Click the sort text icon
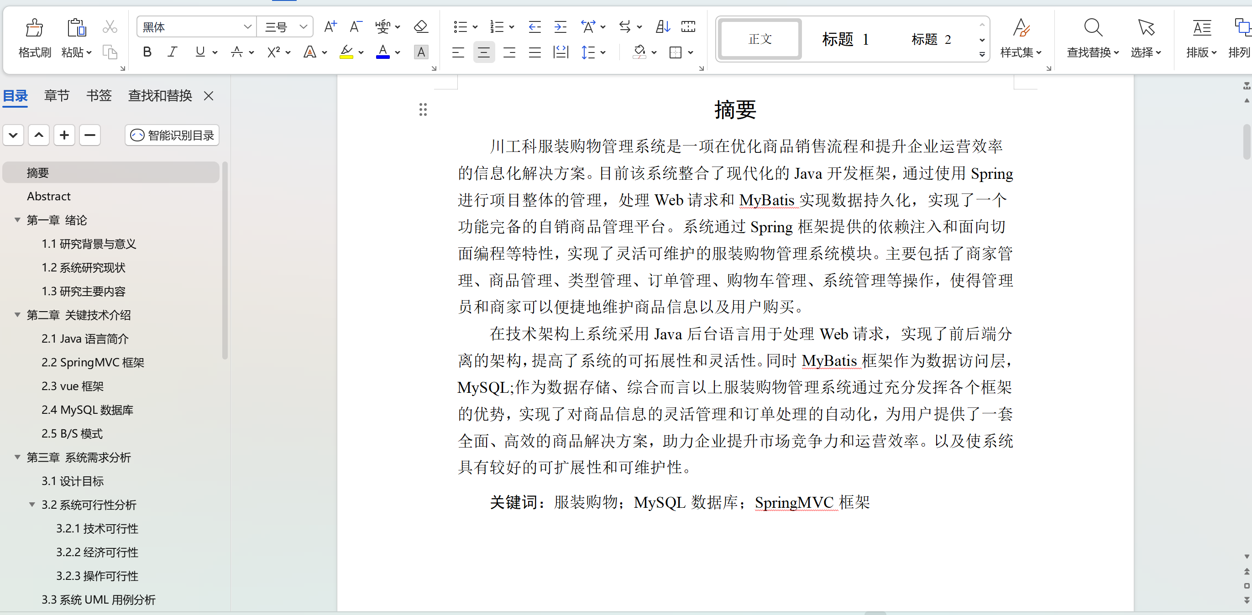 pyautogui.click(x=662, y=27)
